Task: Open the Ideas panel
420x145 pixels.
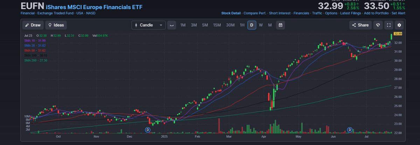Action: coord(56,25)
